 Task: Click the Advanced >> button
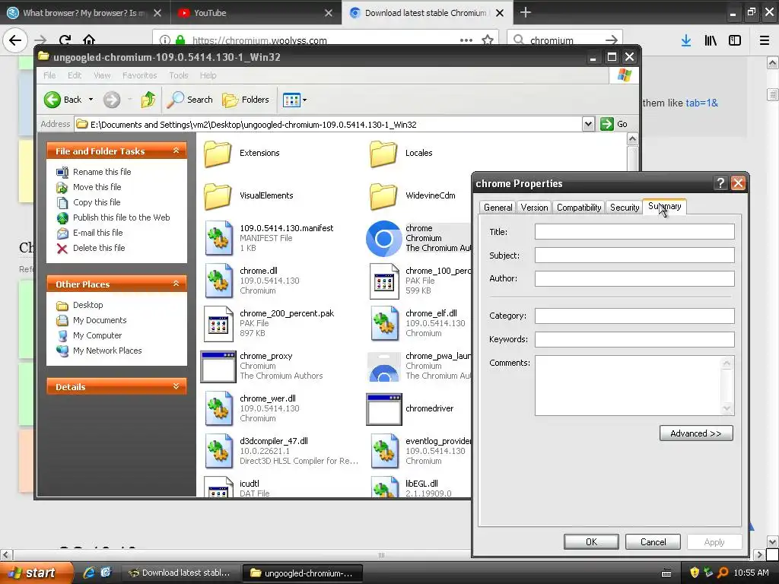click(696, 433)
